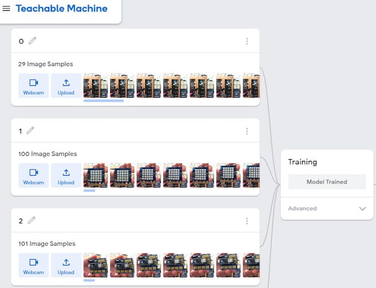Upload images for class 1
This screenshot has height=288, width=376.
pyautogui.click(x=66, y=175)
